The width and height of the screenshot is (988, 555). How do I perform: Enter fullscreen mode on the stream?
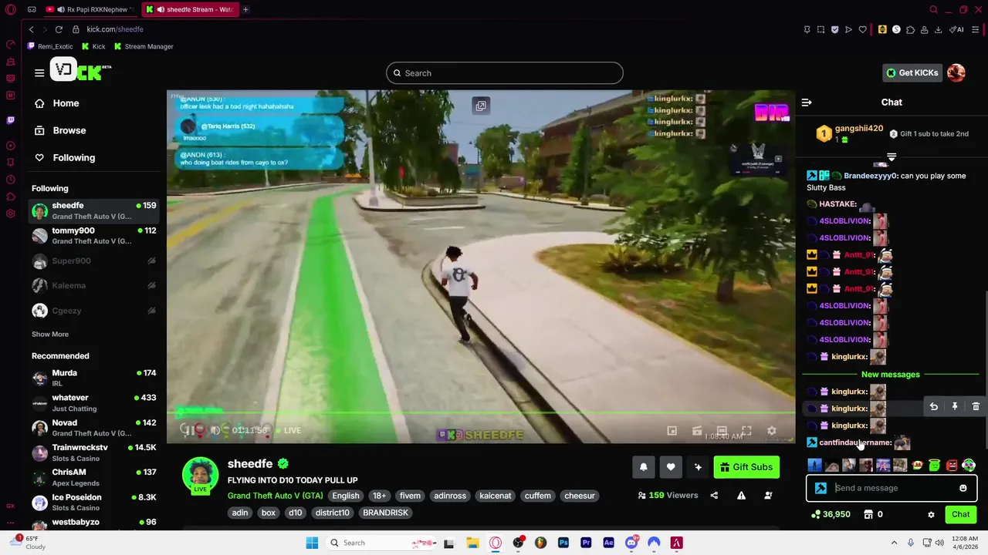(746, 431)
